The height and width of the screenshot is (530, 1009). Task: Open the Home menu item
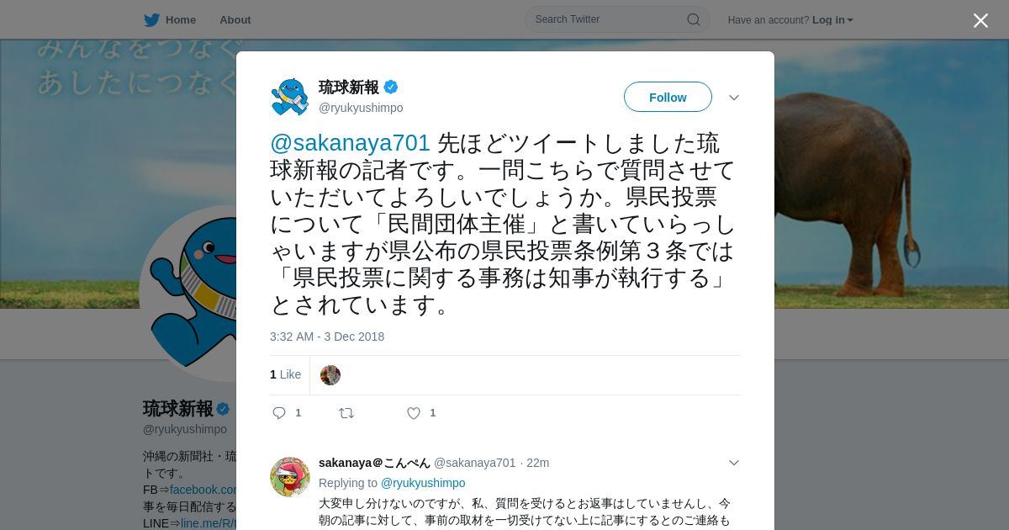coord(170,19)
